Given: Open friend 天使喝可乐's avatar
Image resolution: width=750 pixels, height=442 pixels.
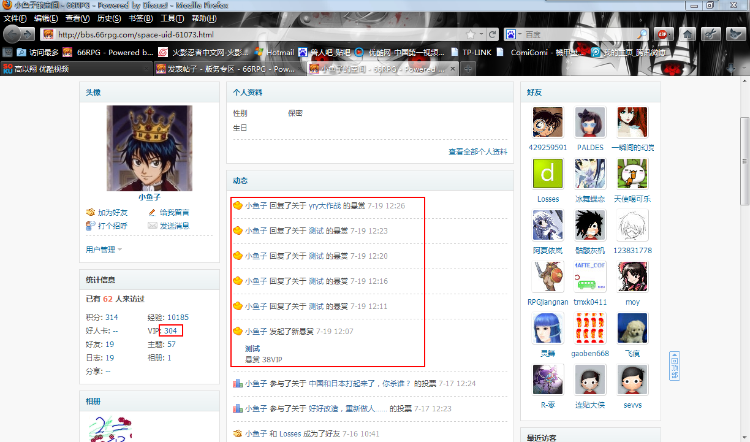Looking at the screenshot, I should tap(632, 173).
